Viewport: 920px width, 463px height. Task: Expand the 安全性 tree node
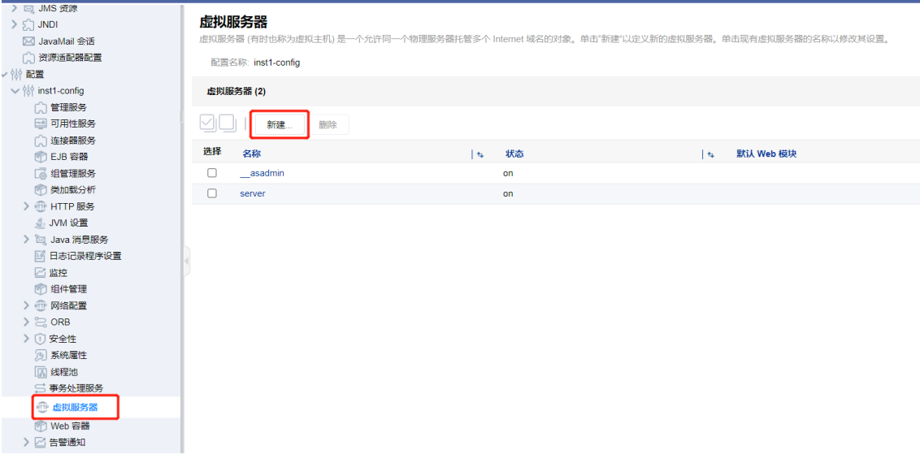[27, 339]
